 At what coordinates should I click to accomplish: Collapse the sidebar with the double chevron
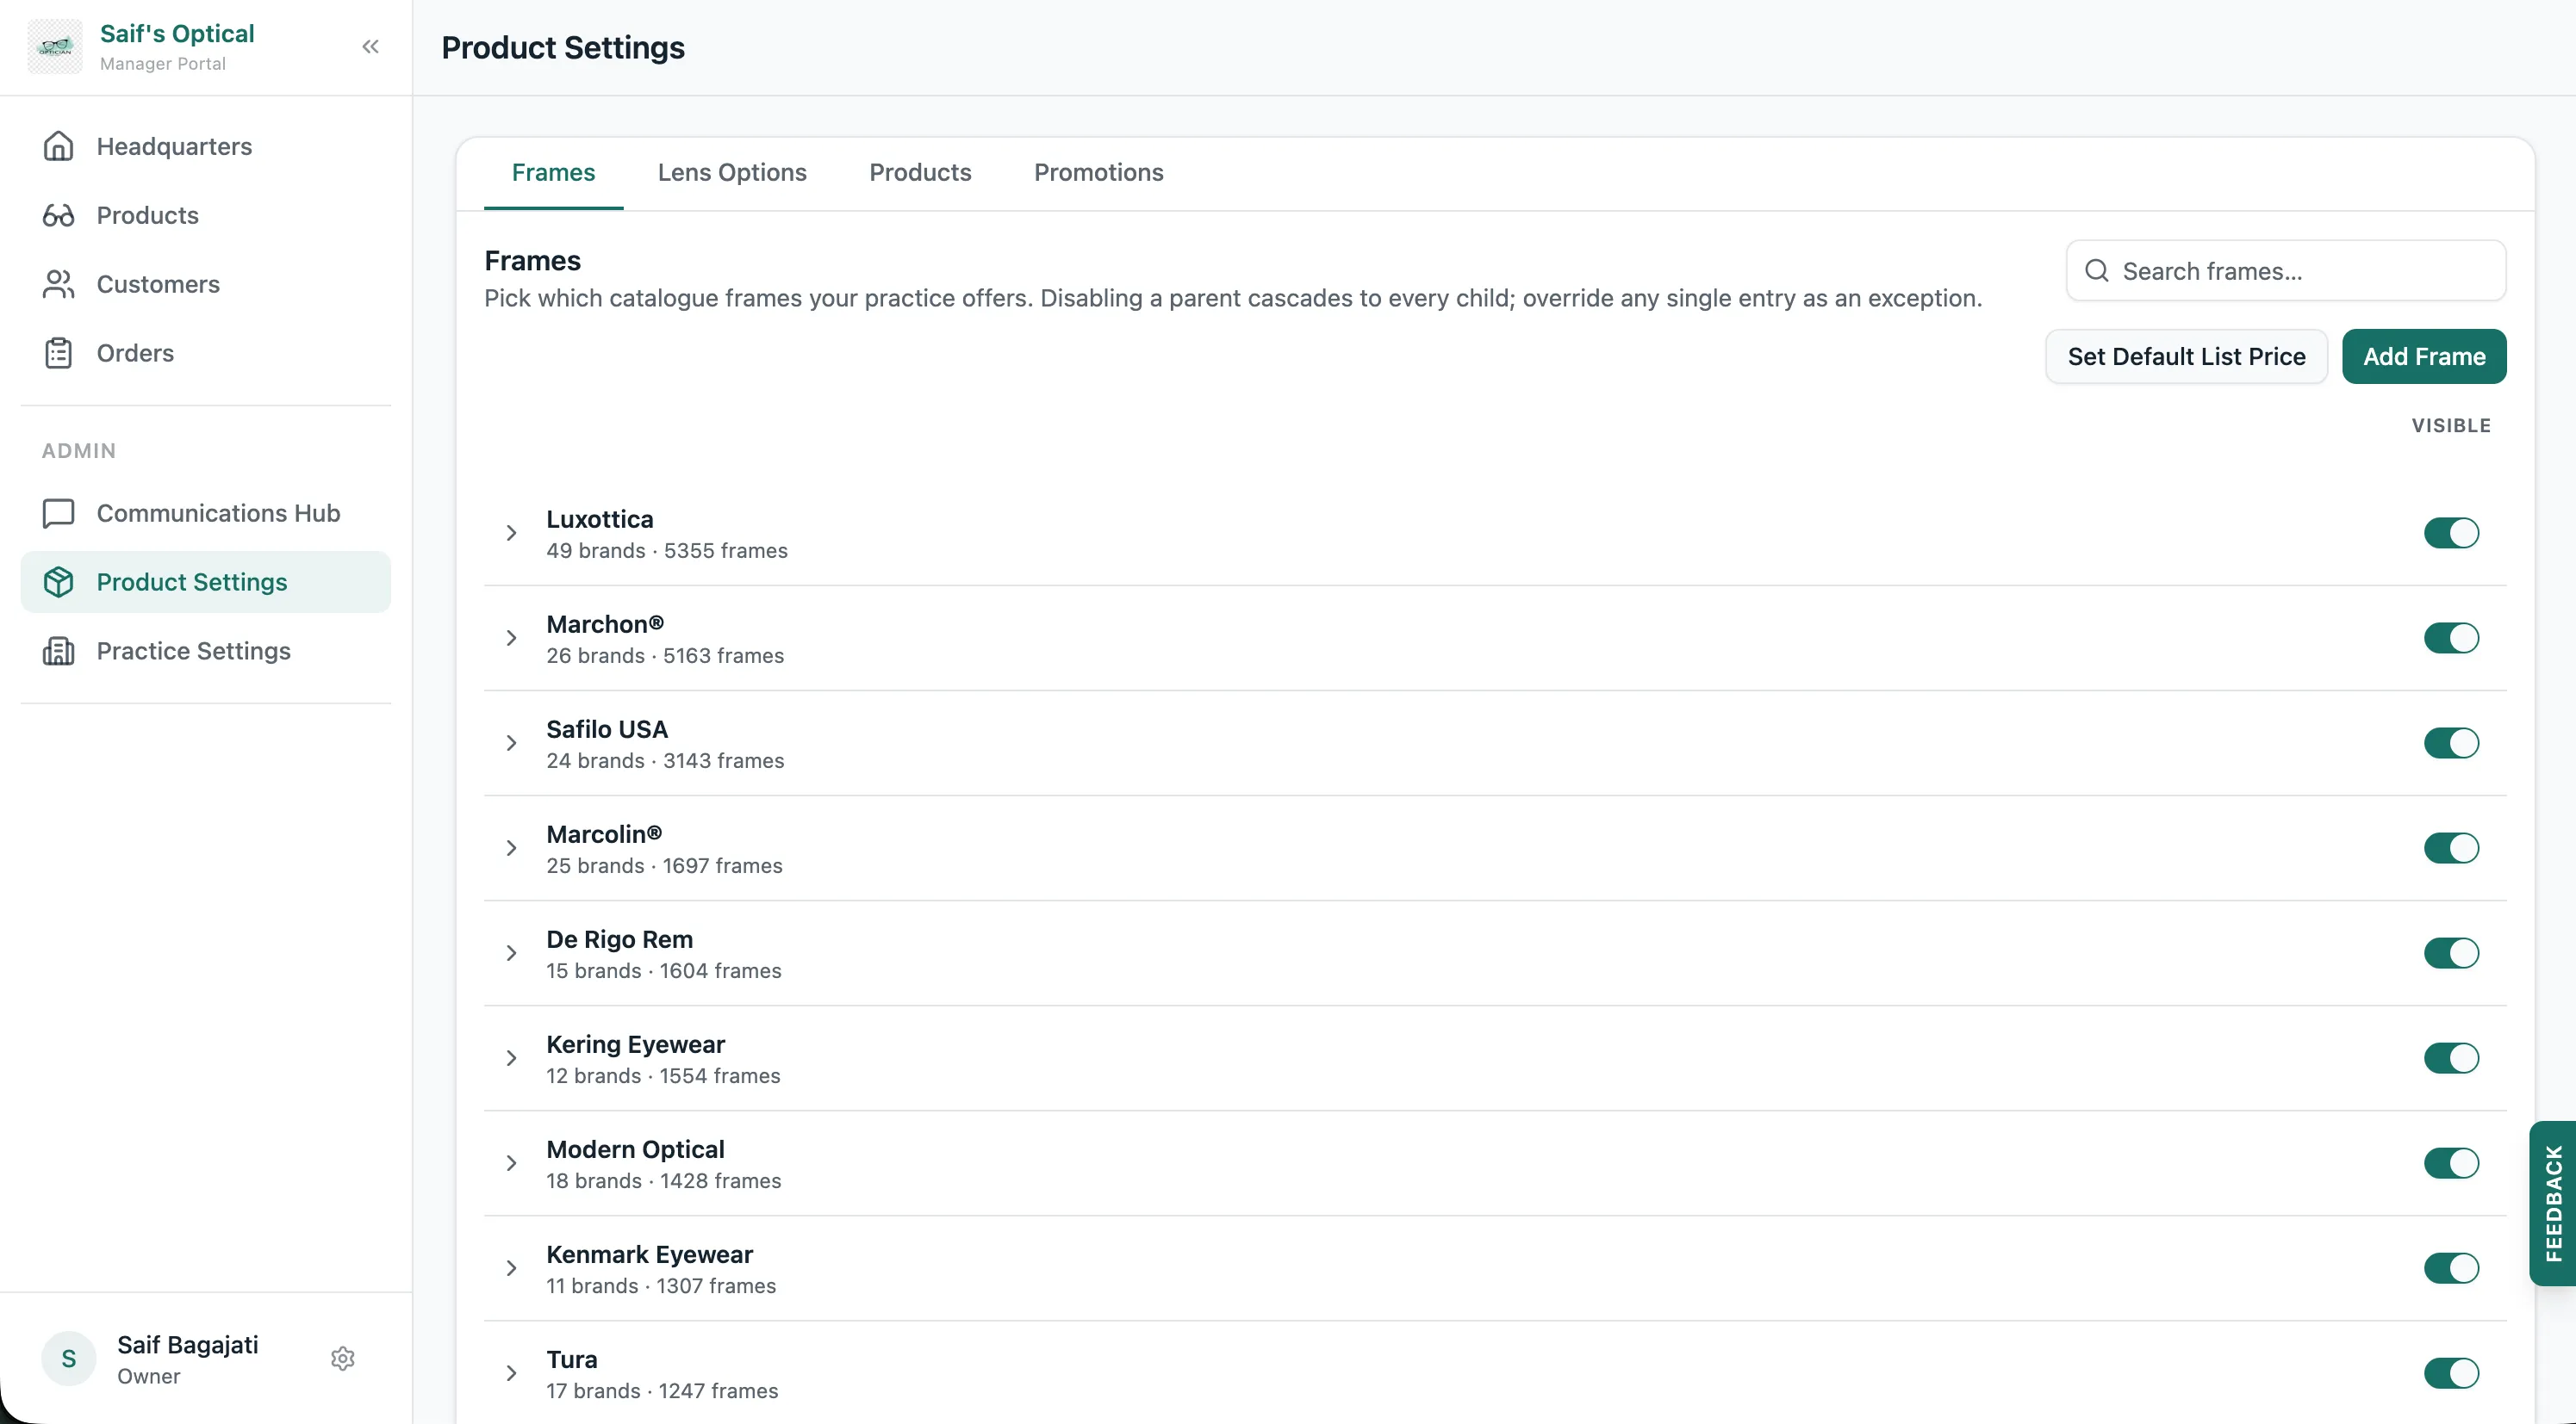point(370,46)
